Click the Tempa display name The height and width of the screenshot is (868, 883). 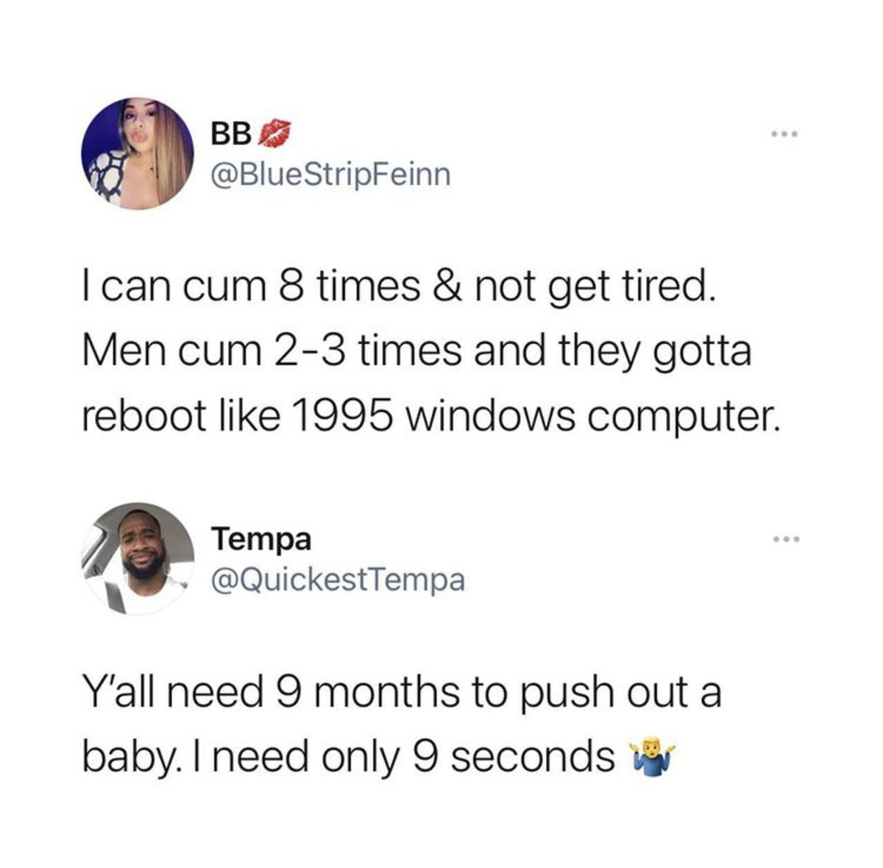point(262,540)
